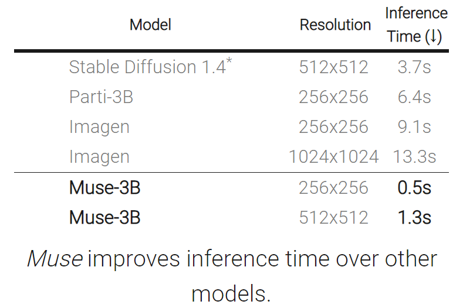Click the Imagen row with 1024x1024 resolution
Viewport: 463px width, 308px height.
pyautogui.click(x=231, y=156)
